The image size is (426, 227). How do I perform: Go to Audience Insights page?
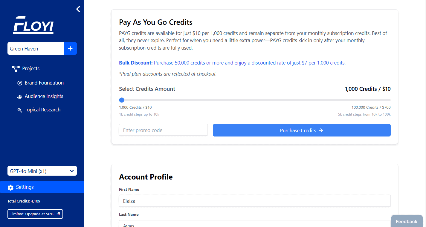(x=44, y=96)
